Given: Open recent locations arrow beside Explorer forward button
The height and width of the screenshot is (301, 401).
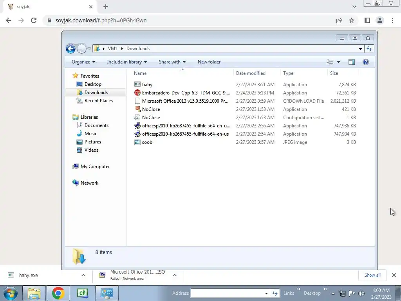Looking at the screenshot, I should [x=89, y=49].
